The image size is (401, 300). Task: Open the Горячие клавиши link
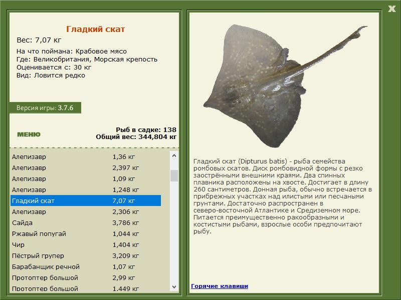click(220, 286)
